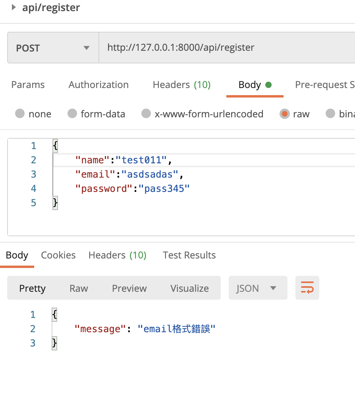Screen dimensions: 355x398
Task: Click the wrap lines icon in response
Action: [307, 288]
